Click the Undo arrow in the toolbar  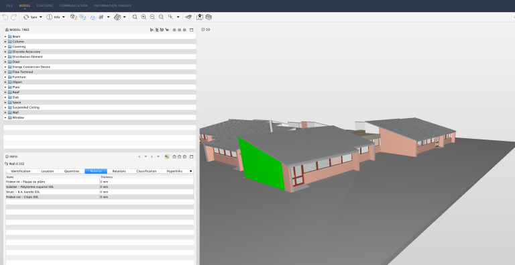coord(5,17)
